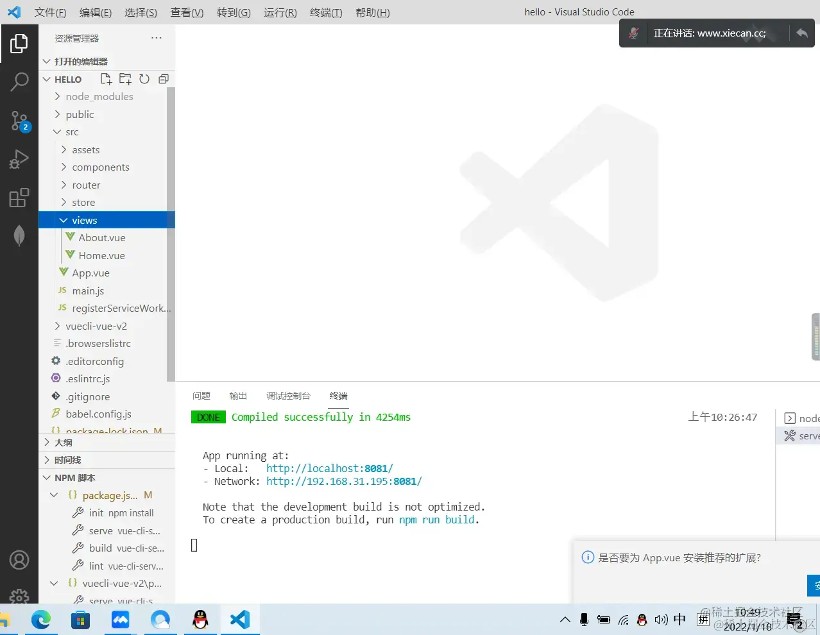Click the volume icon in system tray
Image resolution: width=820 pixels, height=635 pixels.
[x=661, y=620]
